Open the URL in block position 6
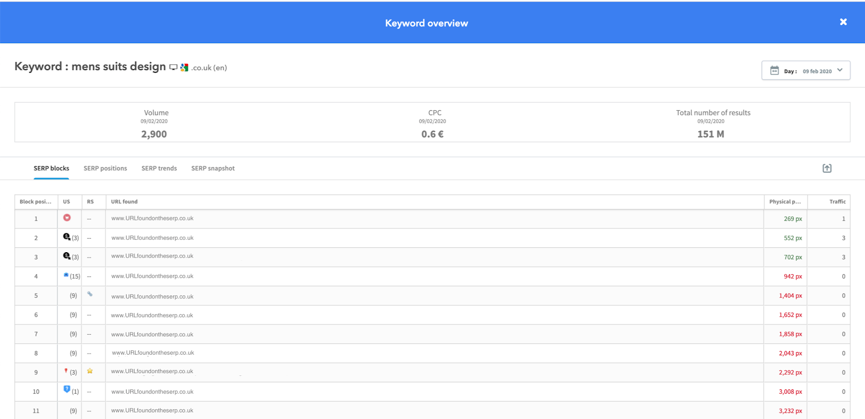 coord(152,316)
